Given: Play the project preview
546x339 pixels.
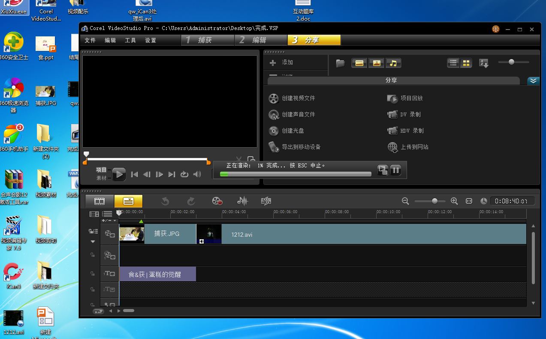Looking at the screenshot, I should (x=119, y=174).
